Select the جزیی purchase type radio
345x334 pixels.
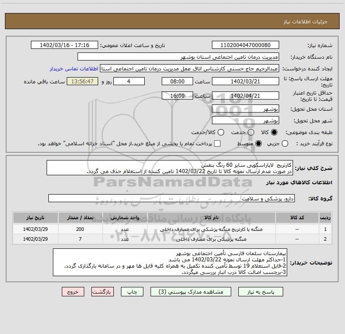pyautogui.click(x=285, y=143)
